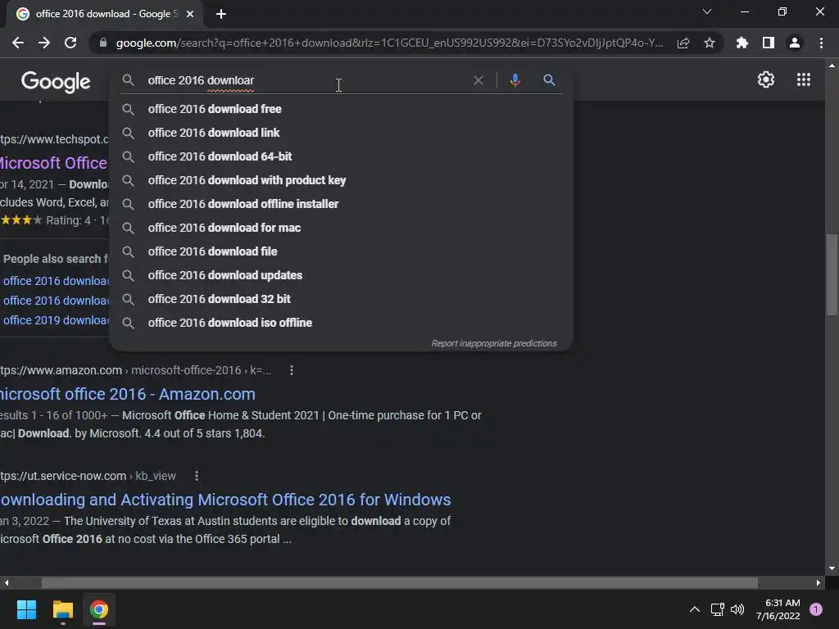Choose suggestion office 2016 download file

(x=342, y=251)
